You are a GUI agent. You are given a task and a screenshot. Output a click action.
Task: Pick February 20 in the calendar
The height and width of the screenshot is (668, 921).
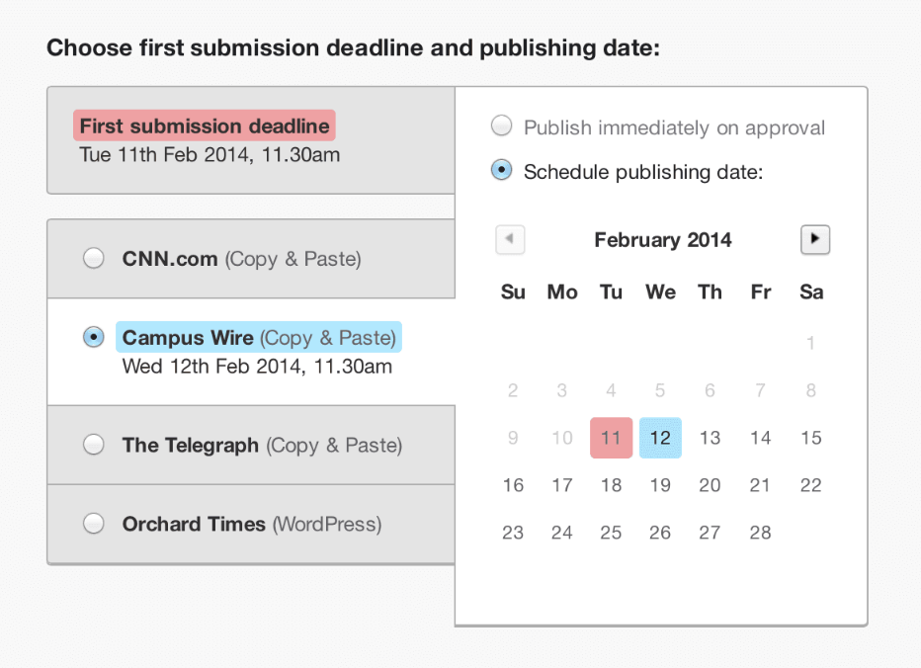710,485
